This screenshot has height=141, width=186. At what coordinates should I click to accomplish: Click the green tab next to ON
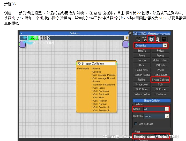point(33,38)
